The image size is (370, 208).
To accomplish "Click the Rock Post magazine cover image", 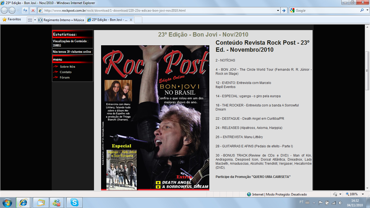I will [x=155, y=118].
